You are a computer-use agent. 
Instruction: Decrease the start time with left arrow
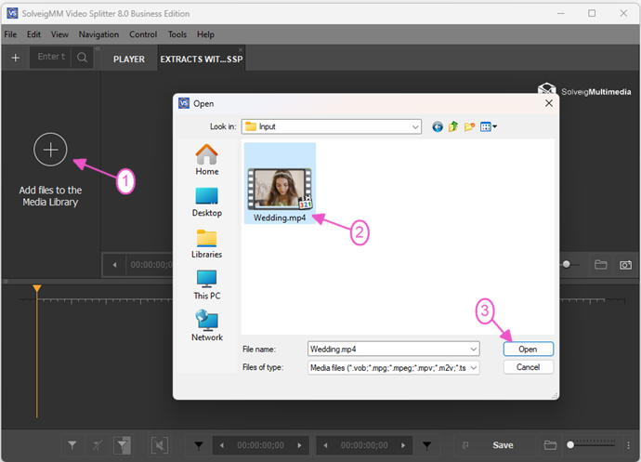coord(222,445)
